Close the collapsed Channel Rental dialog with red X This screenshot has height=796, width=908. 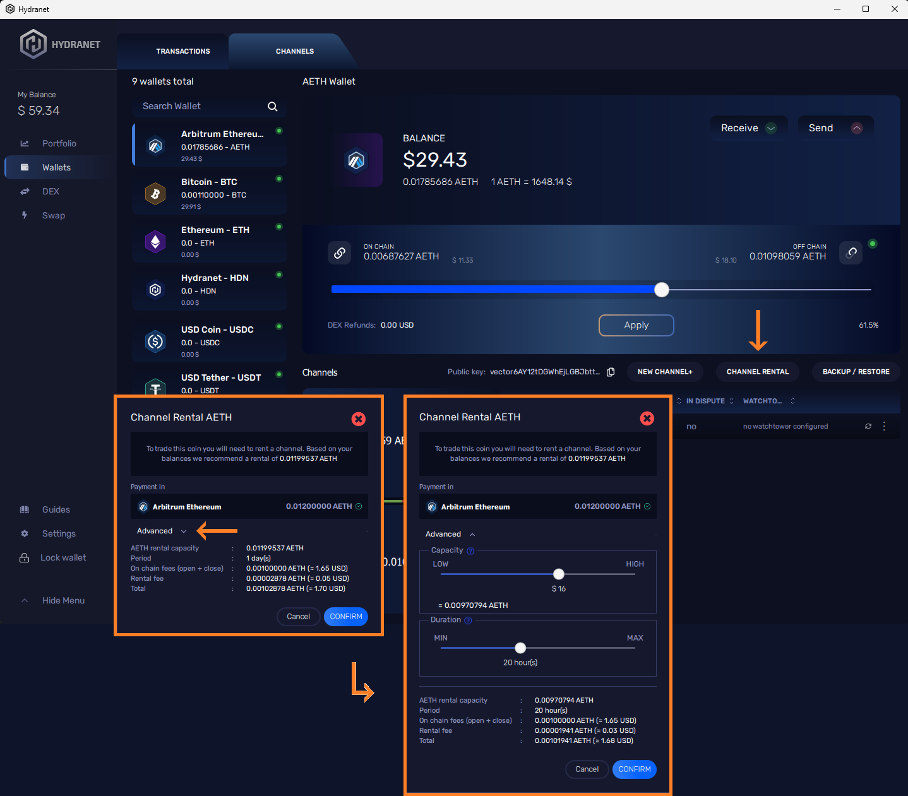(359, 419)
